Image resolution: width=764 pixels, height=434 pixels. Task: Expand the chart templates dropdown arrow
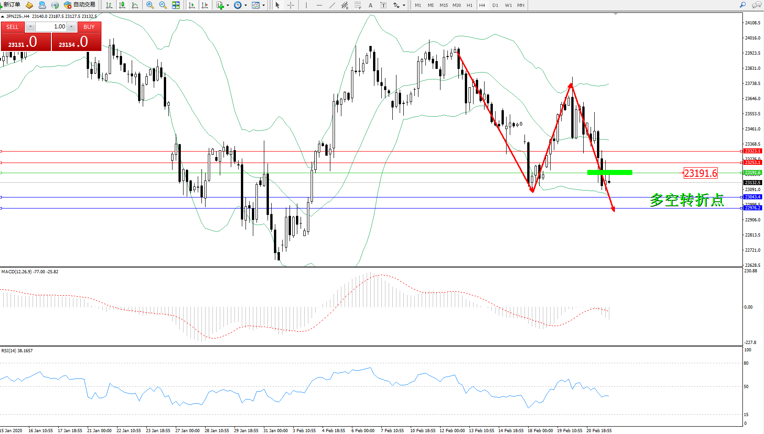point(263,6)
